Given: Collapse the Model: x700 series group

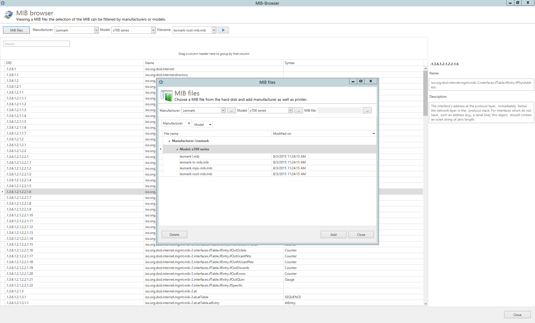Looking at the screenshot, I should coord(177,150).
